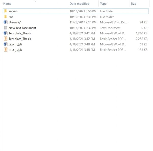Sort files by Name column
153x151 pixels.
point(7,4)
